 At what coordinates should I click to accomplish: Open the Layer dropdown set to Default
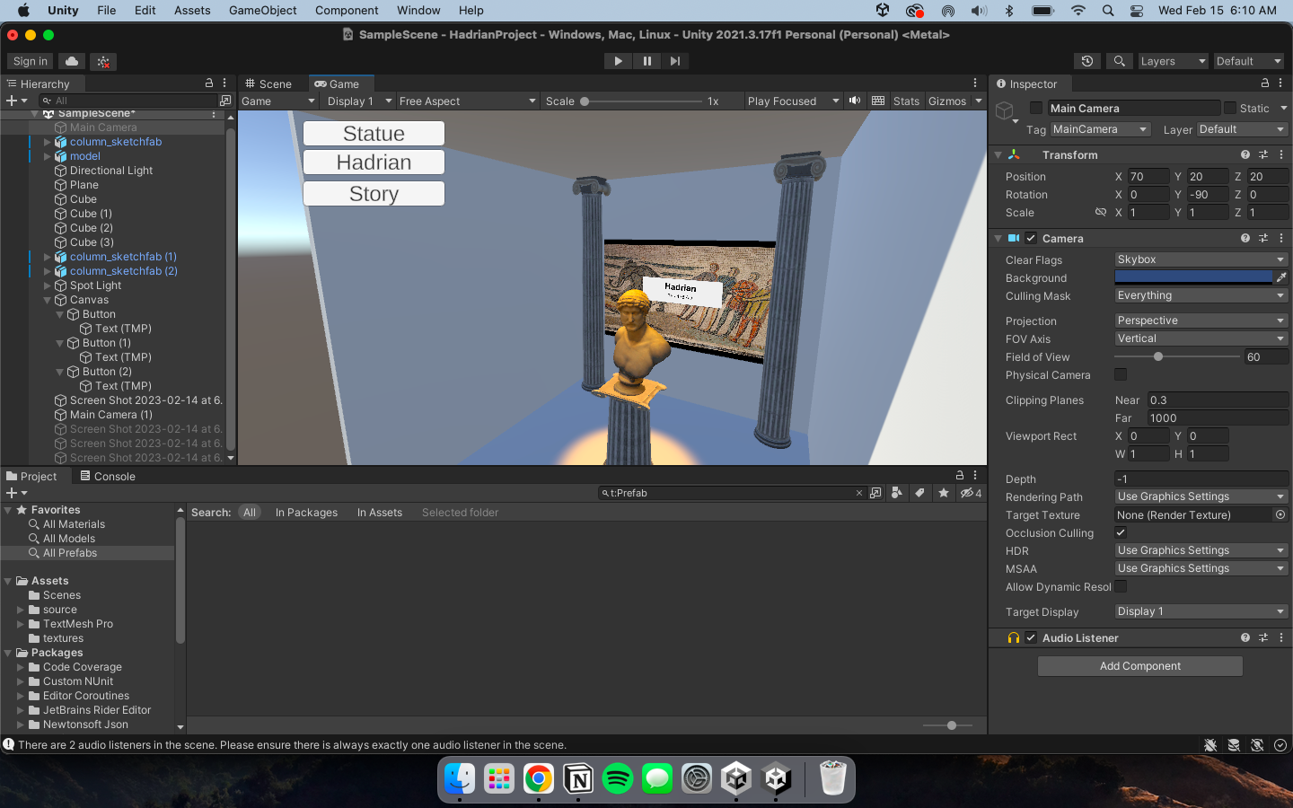[1242, 129]
